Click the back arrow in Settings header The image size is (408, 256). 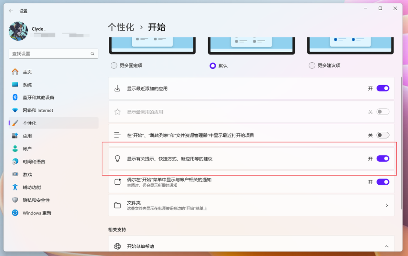point(11,11)
